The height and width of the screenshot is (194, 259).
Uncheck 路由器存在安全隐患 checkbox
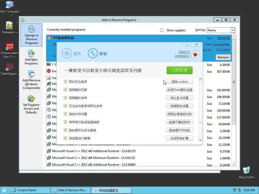pos(66,130)
